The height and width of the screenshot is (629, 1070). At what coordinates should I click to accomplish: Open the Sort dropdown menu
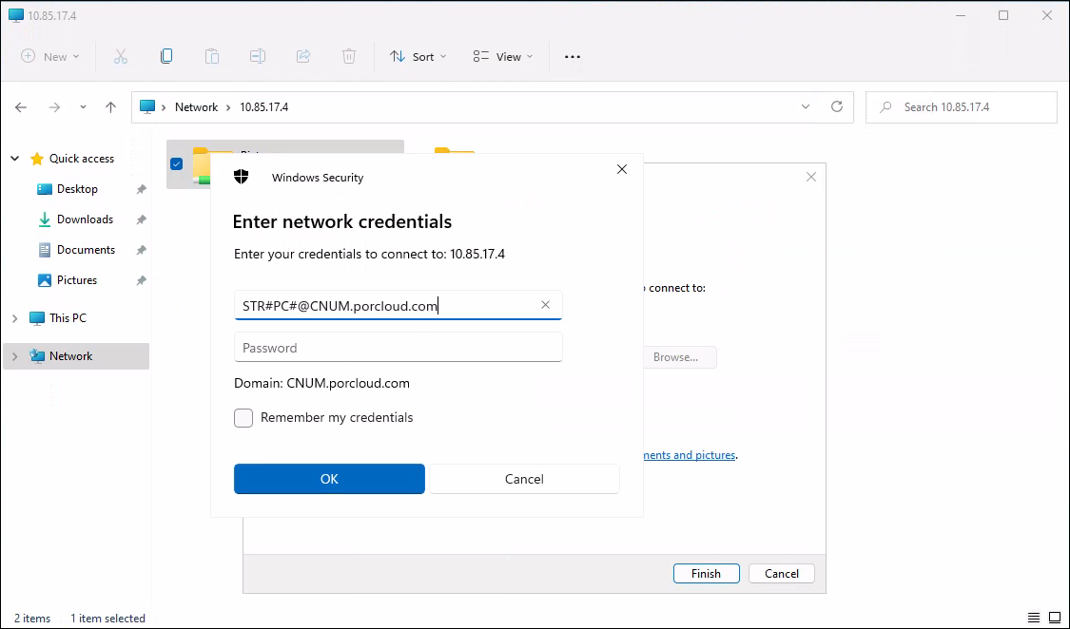click(418, 57)
